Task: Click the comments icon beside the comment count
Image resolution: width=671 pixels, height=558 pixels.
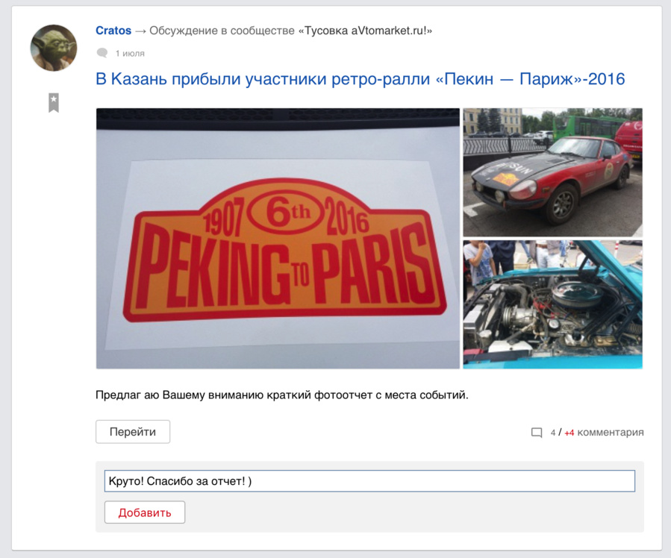Action: [537, 433]
